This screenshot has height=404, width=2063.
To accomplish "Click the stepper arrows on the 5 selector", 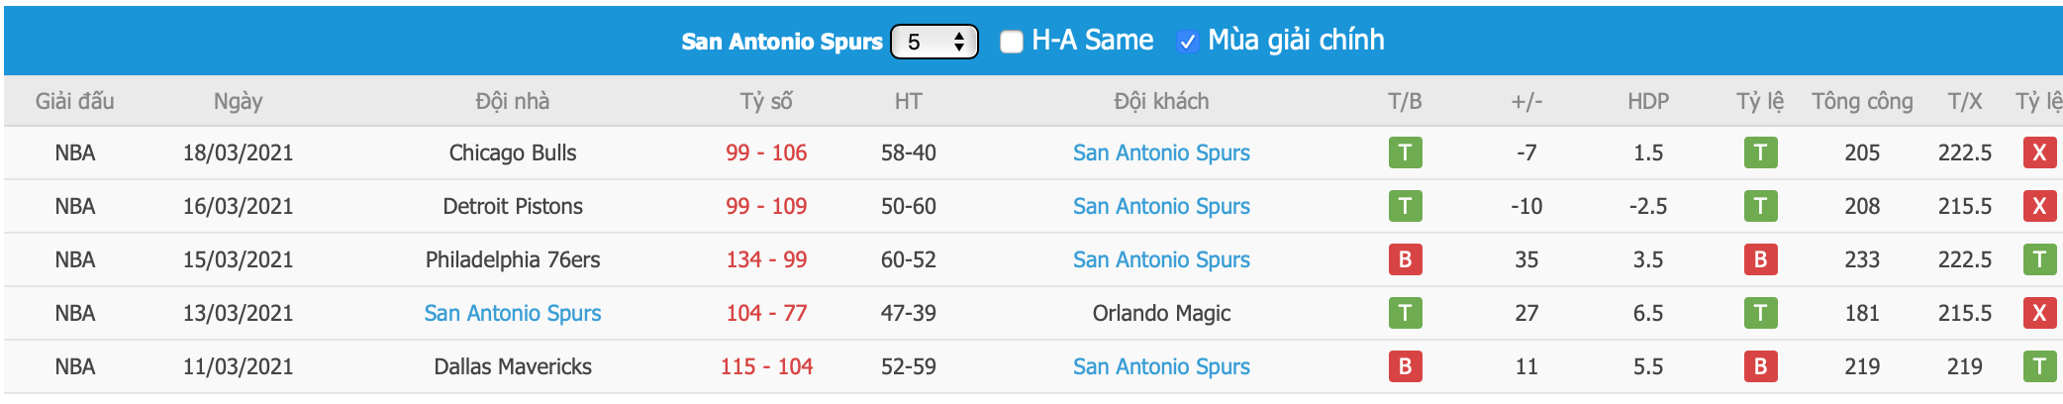I will (x=959, y=42).
